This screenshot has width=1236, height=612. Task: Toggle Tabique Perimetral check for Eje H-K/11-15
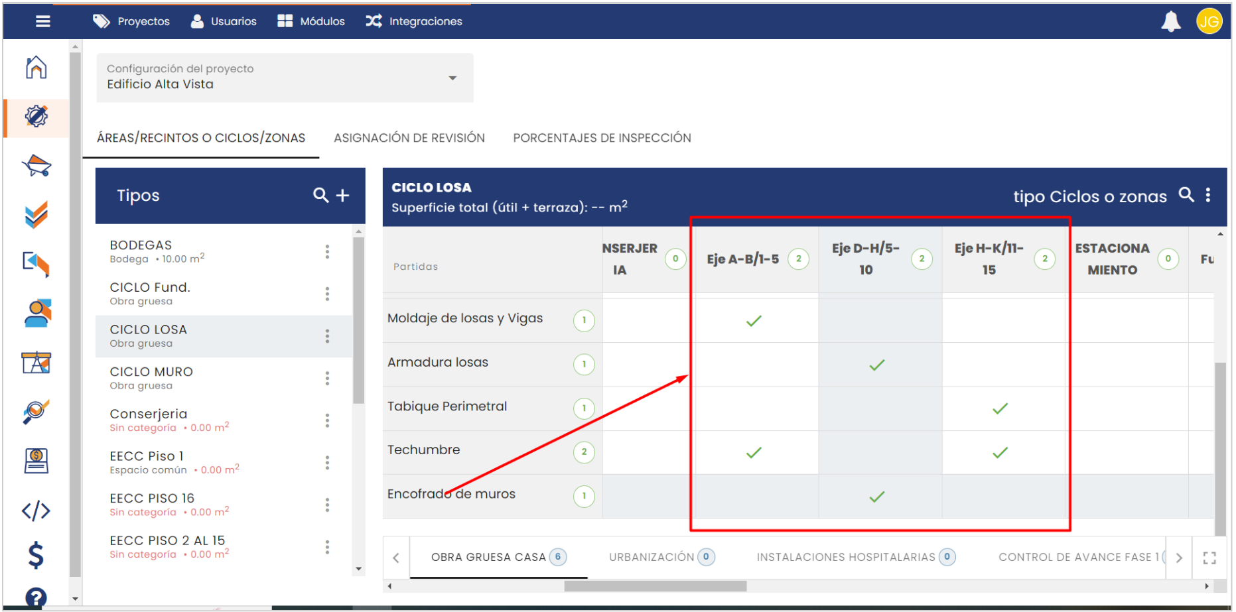pyautogui.click(x=1000, y=408)
